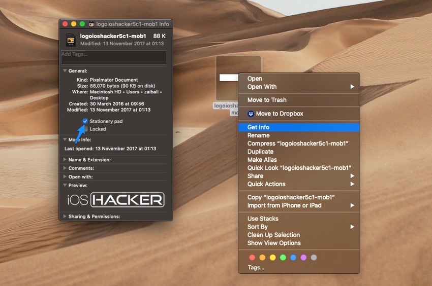Toggle the Stationery pad checkbox
Viewport: 432px width, 286px height.
coord(85,121)
